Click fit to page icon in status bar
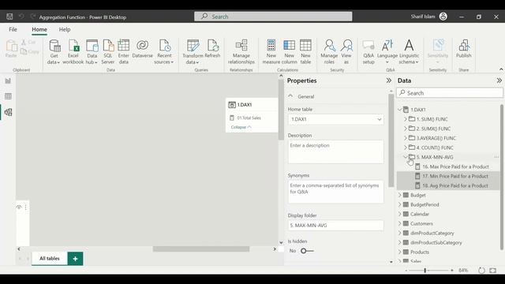The width and height of the screenshot is (505, 284). [x=492, y=270]
